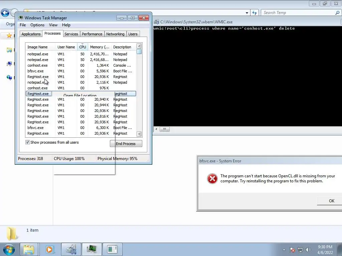The image size is (342, 256).
Task: Click the Favorites star in navigation pane
Action: tap(9, 35)
